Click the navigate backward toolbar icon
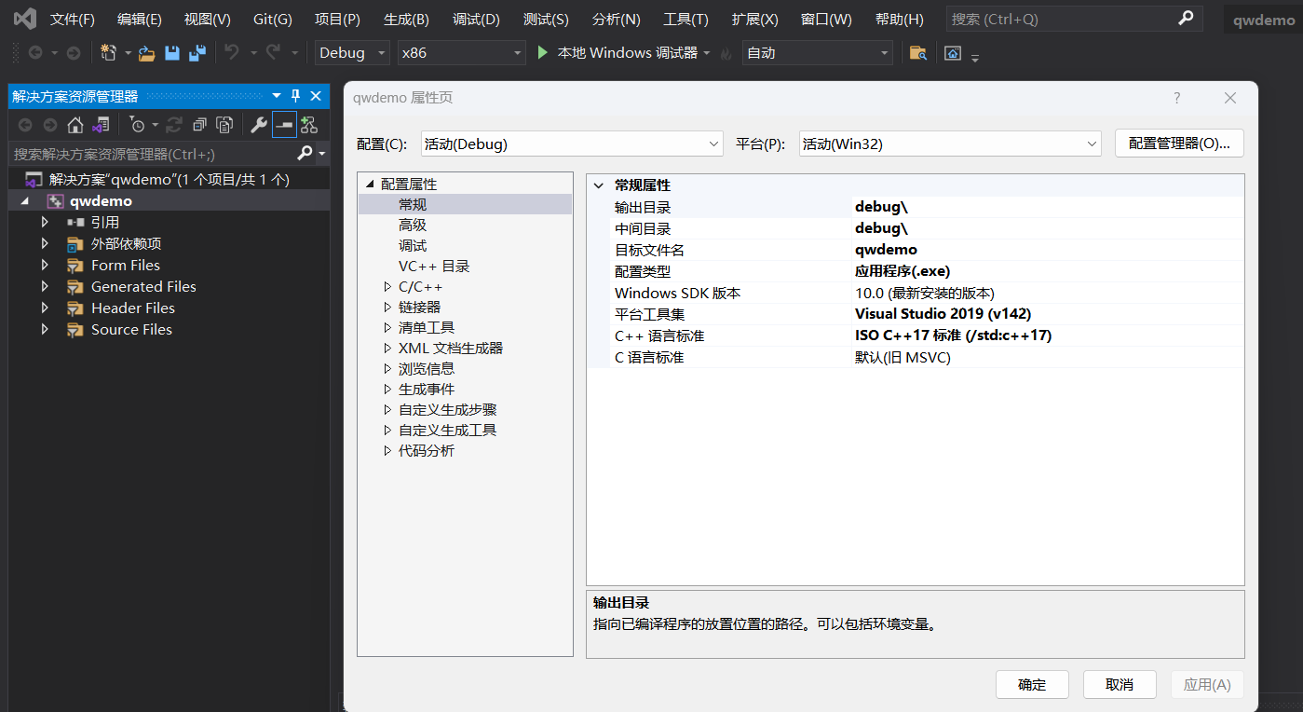Screen dimensions: 1303x712 (35, 53)
